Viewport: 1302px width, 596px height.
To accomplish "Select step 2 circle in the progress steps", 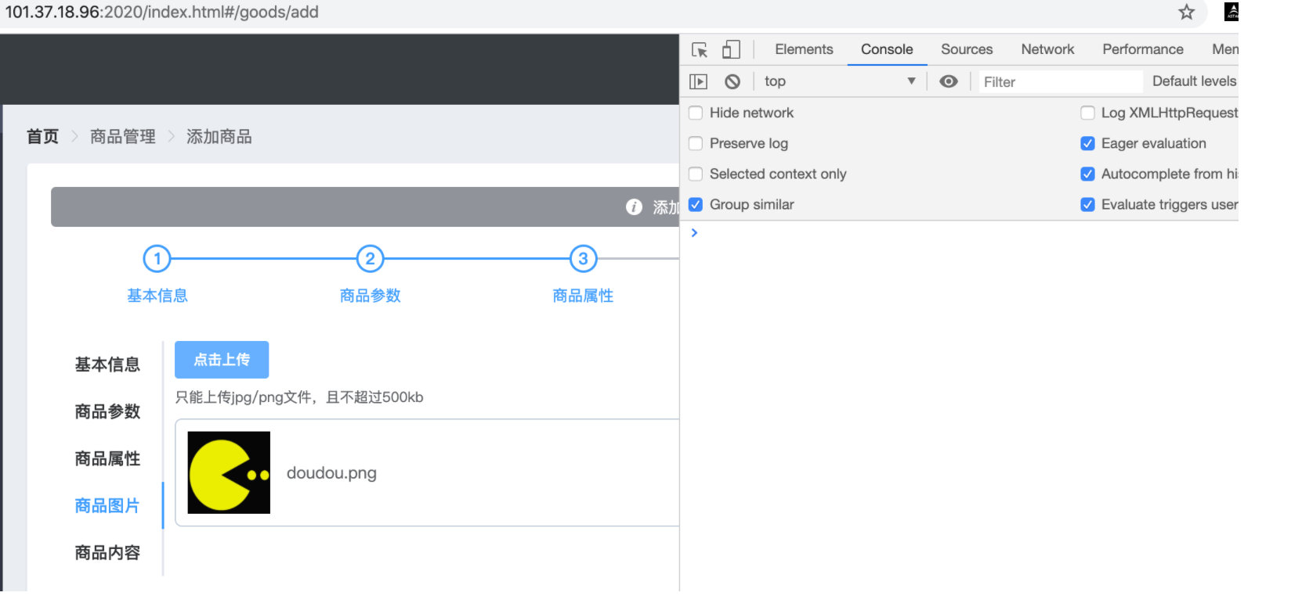I will [371, 258].
